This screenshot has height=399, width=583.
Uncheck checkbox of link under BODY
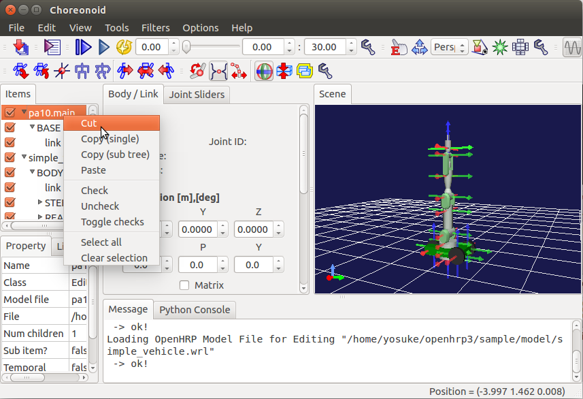pos(10,188)
